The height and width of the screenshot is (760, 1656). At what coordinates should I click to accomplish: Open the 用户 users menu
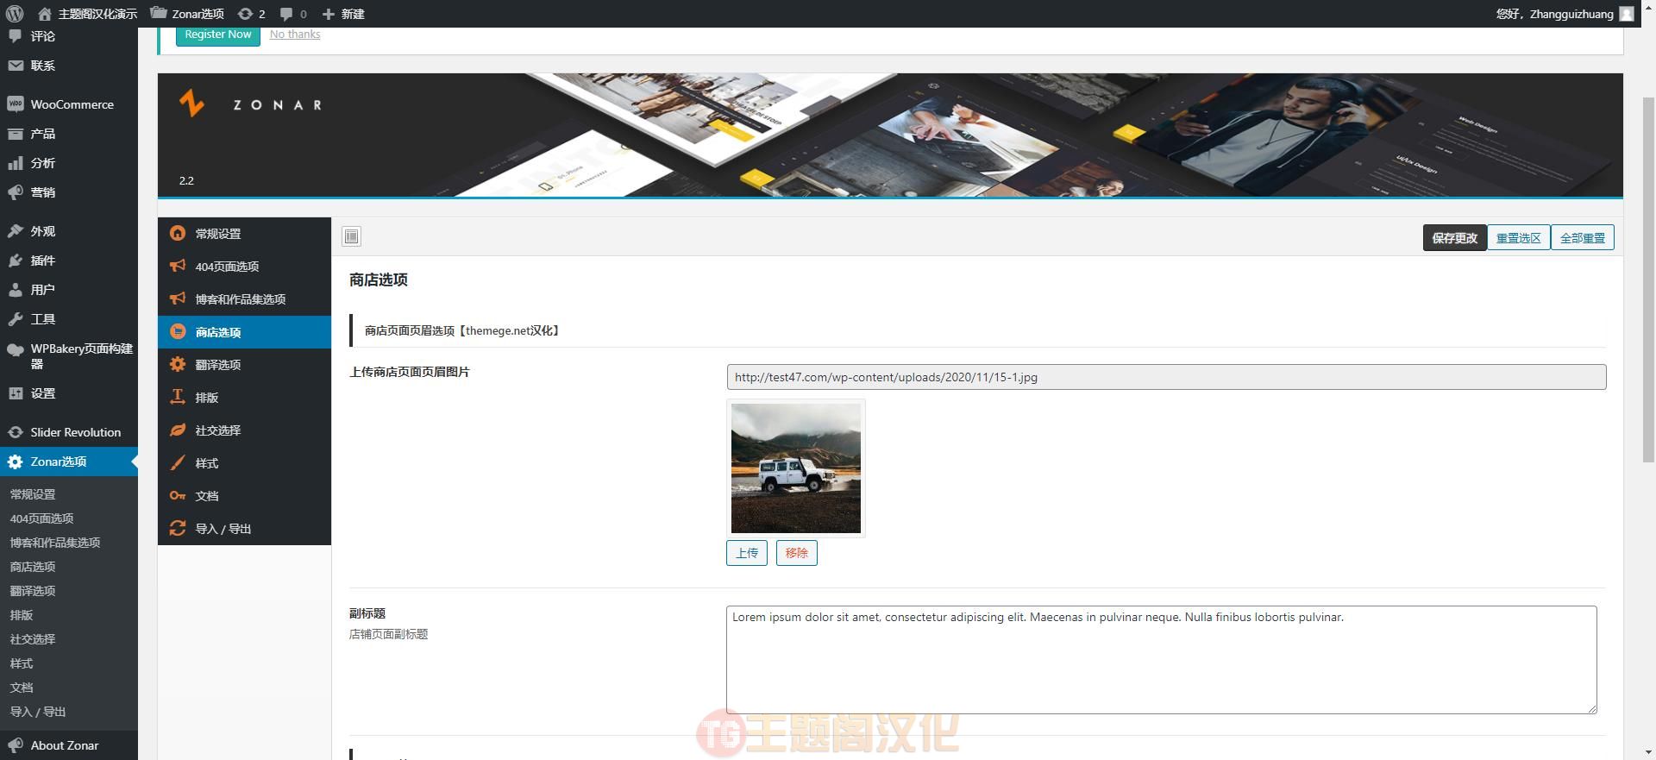(69, 290)
